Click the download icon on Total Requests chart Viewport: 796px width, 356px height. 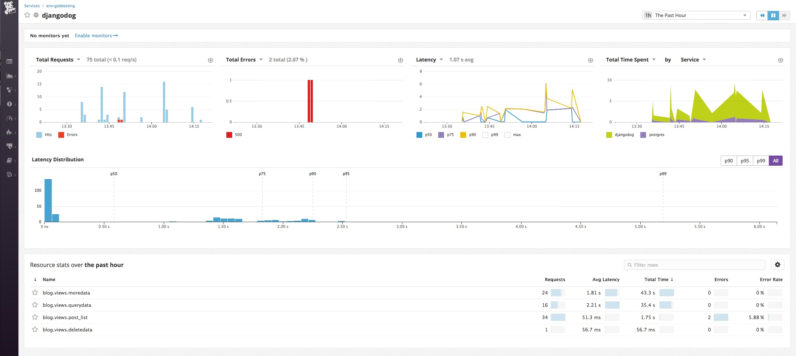[x=210, y=60]
